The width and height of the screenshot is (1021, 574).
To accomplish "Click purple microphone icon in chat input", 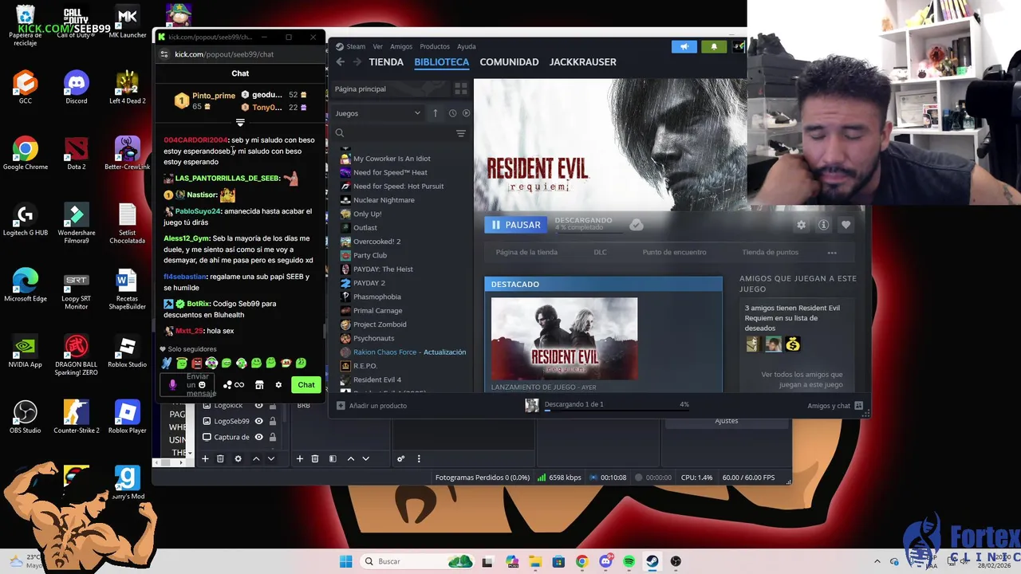I will [172, 385].
